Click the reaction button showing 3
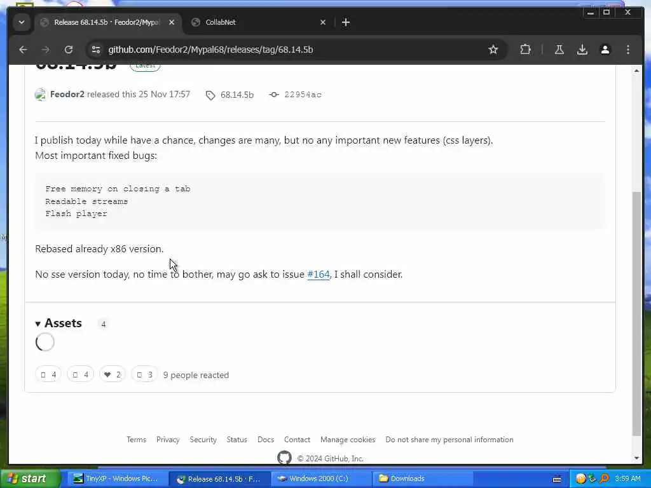Image resolution: width=651 pixels, height=488 pixels. click(144, 375)
